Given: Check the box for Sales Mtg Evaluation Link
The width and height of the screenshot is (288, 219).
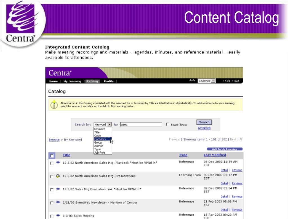Looking at the screenshot, I should coord(52,190).
